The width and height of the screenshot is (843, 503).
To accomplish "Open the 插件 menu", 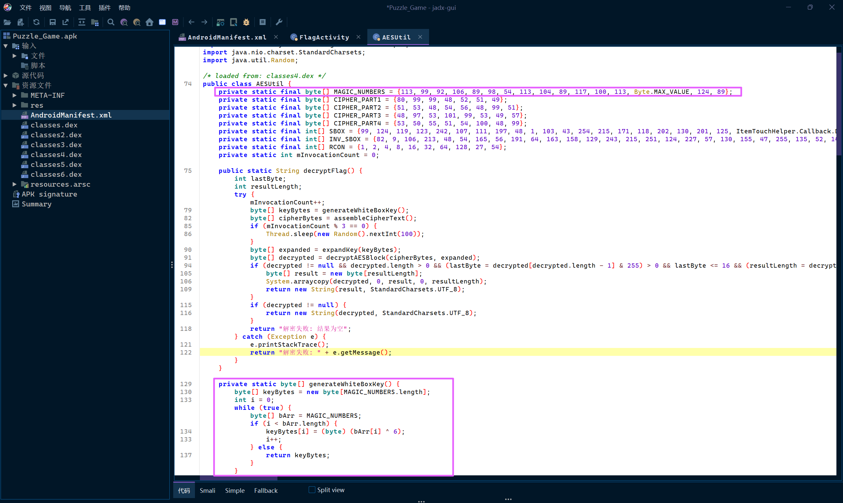I will click(x=104, y=8).
